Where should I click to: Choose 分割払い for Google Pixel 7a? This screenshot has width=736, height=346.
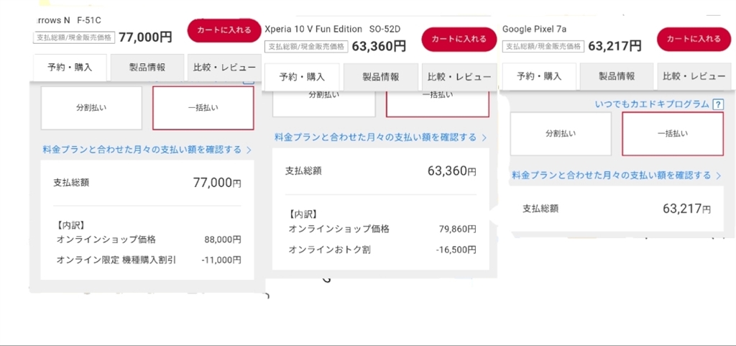point(561,134)
